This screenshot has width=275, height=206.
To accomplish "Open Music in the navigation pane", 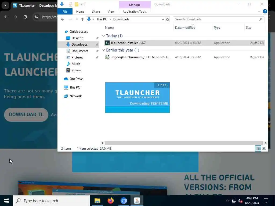I will coord(76,64).
